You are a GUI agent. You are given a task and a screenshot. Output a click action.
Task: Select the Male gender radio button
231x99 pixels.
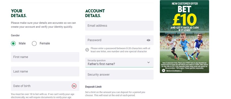click(13, 43)
